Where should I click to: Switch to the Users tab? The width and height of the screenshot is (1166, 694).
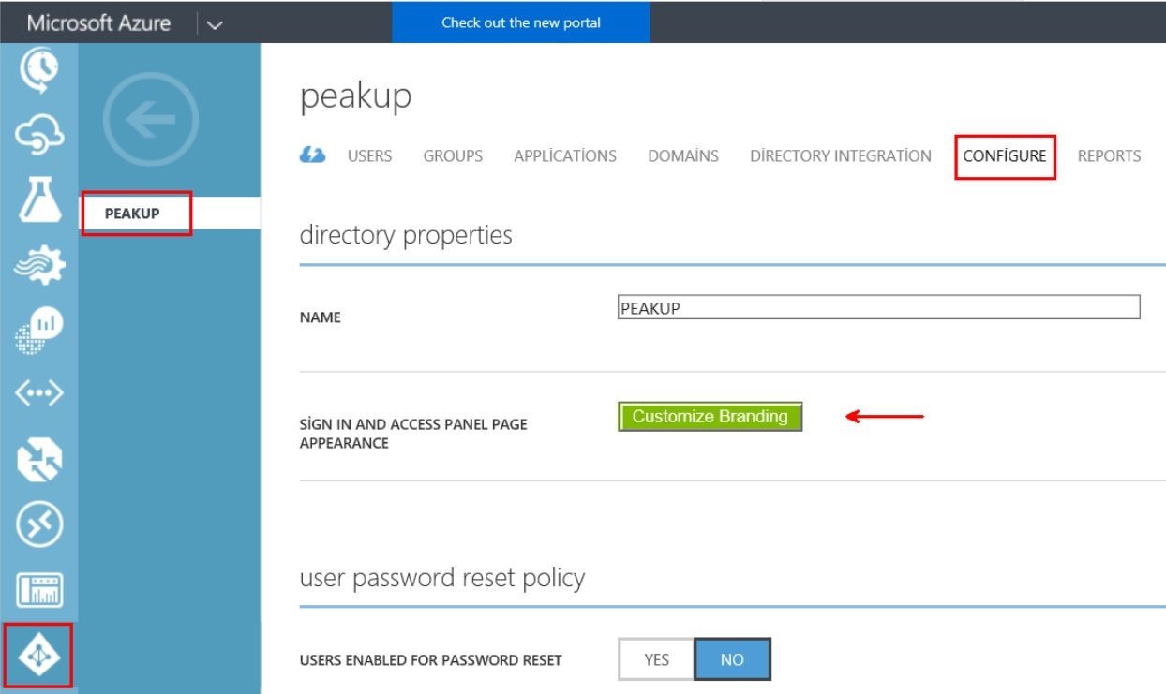click(x=369, y=156)
